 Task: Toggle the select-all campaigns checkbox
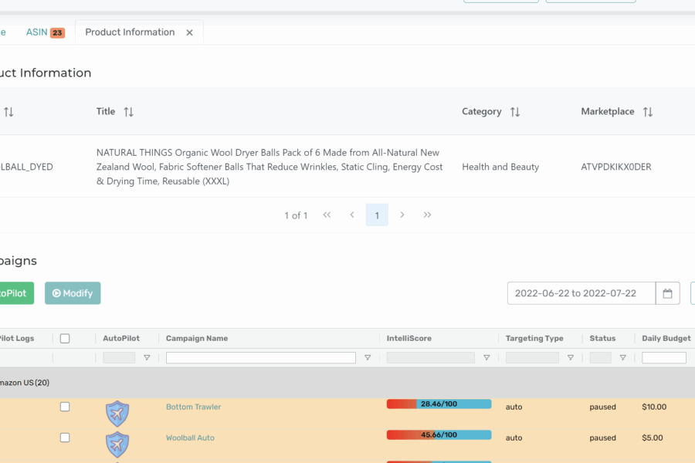point(65,339)
